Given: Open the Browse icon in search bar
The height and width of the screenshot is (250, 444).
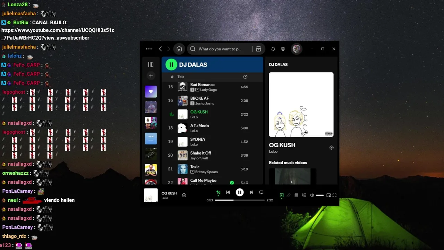Looking at the screenshot, I should point(258,49).
